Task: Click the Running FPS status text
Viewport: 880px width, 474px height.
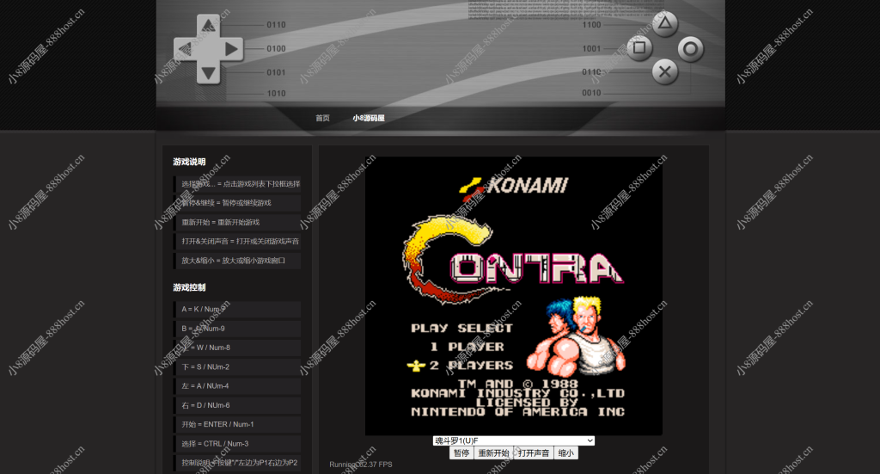Action: 361,465
